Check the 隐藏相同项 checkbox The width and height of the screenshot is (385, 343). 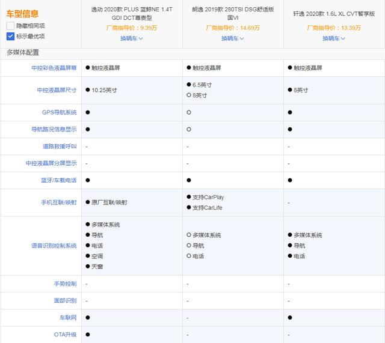10,26
